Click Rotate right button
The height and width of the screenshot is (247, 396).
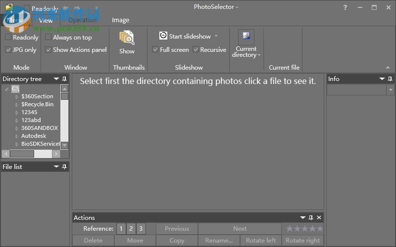point(303,241)
